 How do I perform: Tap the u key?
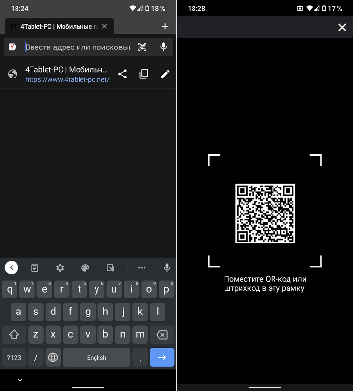click(114, 289)
